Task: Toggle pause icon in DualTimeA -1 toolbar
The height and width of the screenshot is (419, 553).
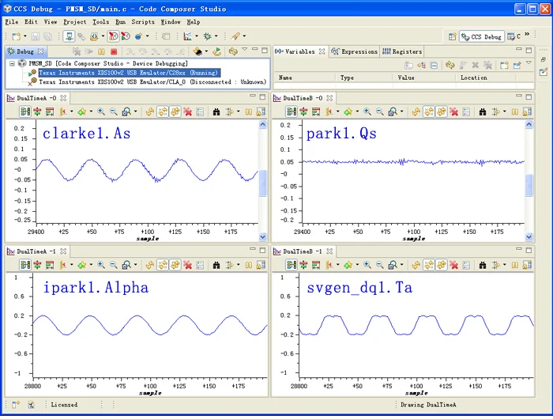Action: click(x=249, y=265)
